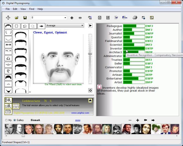Click the printer icon in toolbar
Image resolution: width=183 pixels, height=146 pixels.
pos(135,18)
